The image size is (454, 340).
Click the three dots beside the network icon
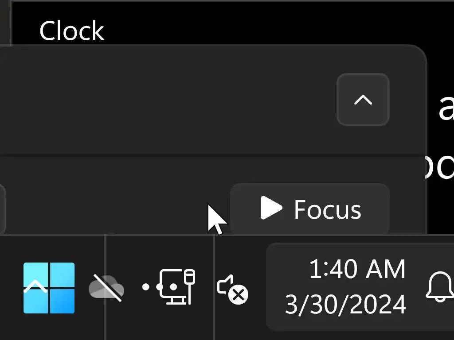click(x=153, y=287)
